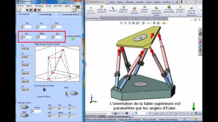Toggle the Auto switch

(66, 93)
